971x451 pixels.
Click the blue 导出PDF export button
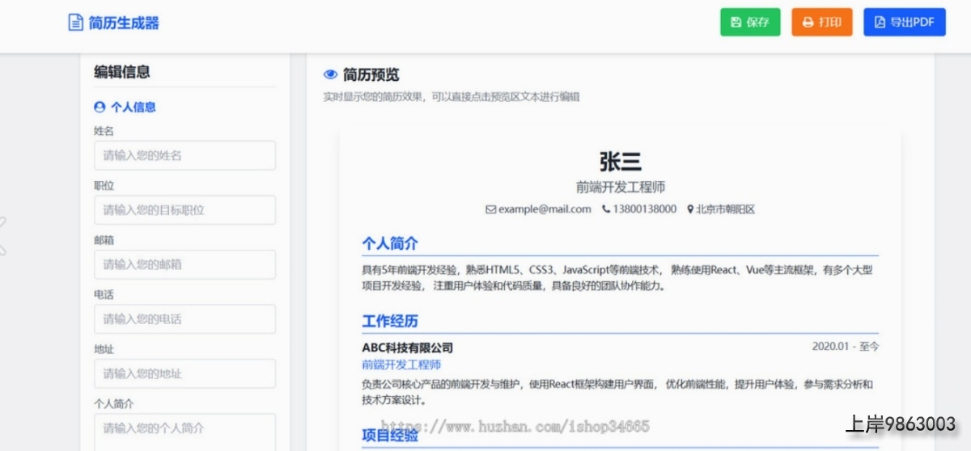tap(904, 22)
